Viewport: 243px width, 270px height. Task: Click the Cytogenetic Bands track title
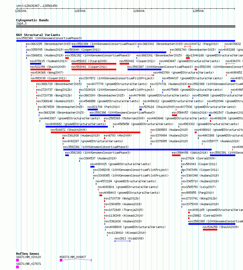32,20
